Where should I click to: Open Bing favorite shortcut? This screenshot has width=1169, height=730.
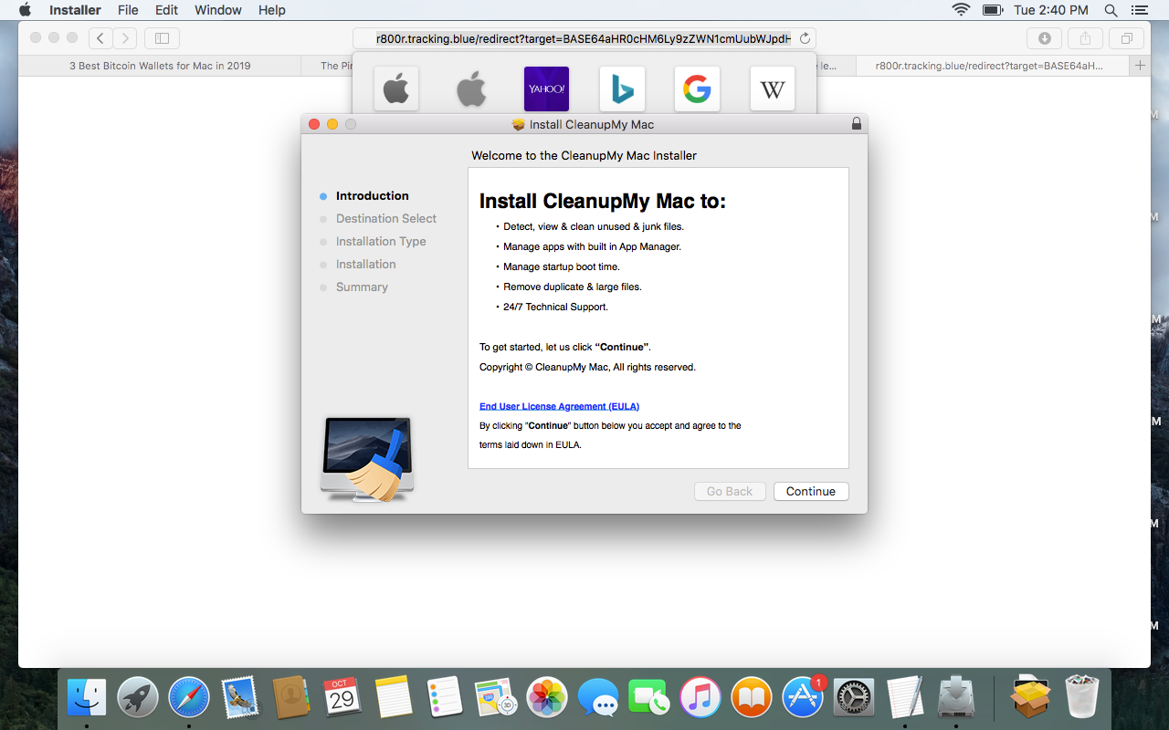(622, 89)
